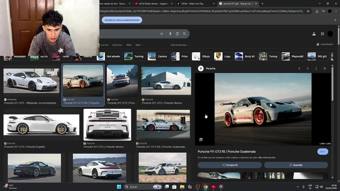Open the weather widget showing 13°C Ventoso

click(10, 187)
